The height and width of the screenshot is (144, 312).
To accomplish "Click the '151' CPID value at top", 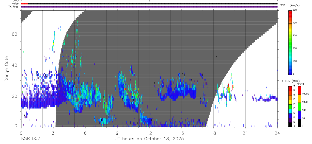I will [x=149, y=1].
